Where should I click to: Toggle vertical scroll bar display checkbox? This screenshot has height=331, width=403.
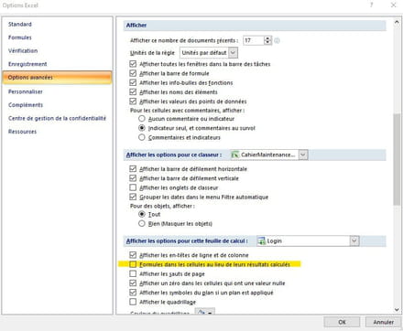[x=133, y=178]
